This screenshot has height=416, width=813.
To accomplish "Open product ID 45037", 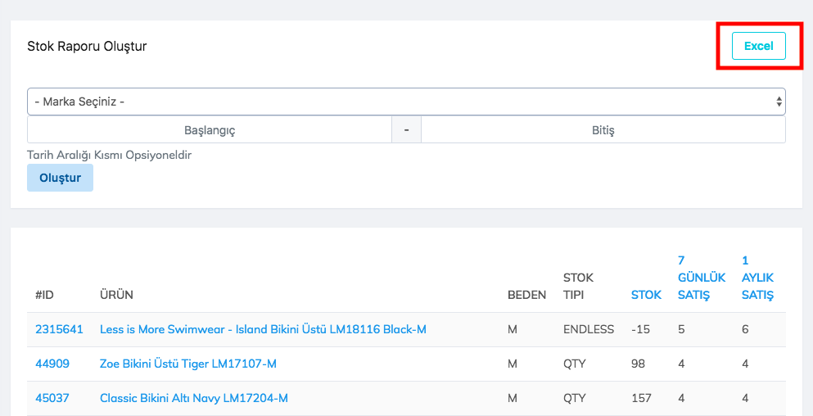I will (52, 398).
